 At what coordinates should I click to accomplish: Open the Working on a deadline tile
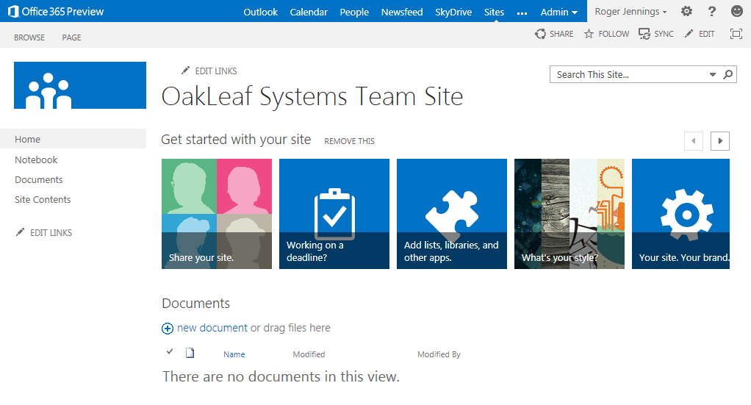334,214
